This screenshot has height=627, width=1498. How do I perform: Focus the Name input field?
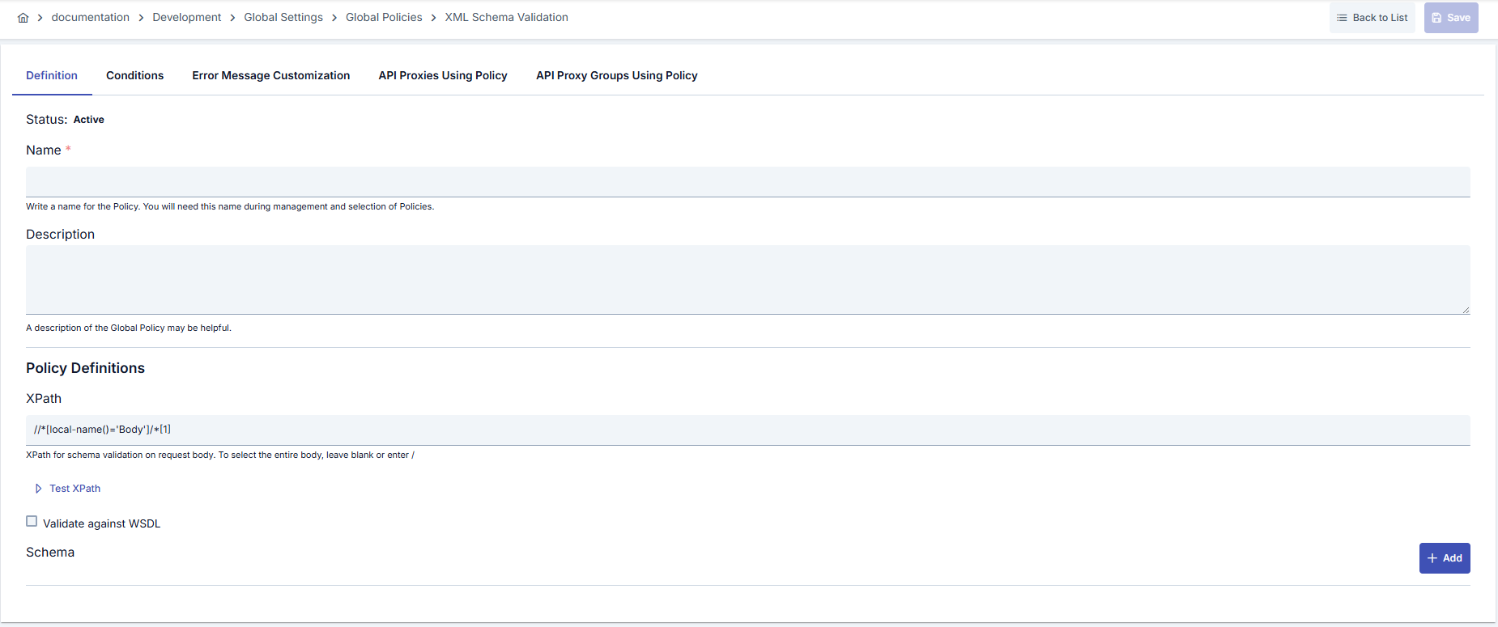point(748,182)
